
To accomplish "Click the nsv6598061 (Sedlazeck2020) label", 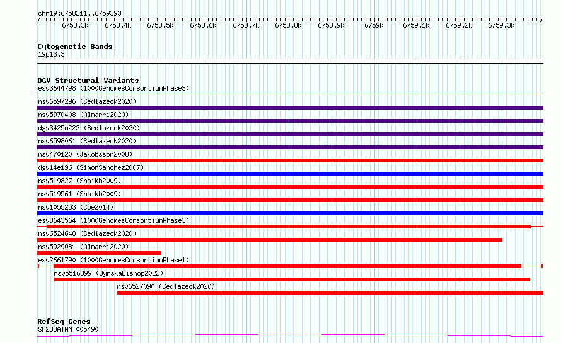I will 87,141.
